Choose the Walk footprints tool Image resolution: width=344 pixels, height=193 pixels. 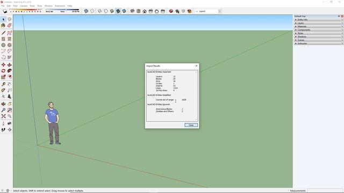pyautogui.click(x=3, y=130)
